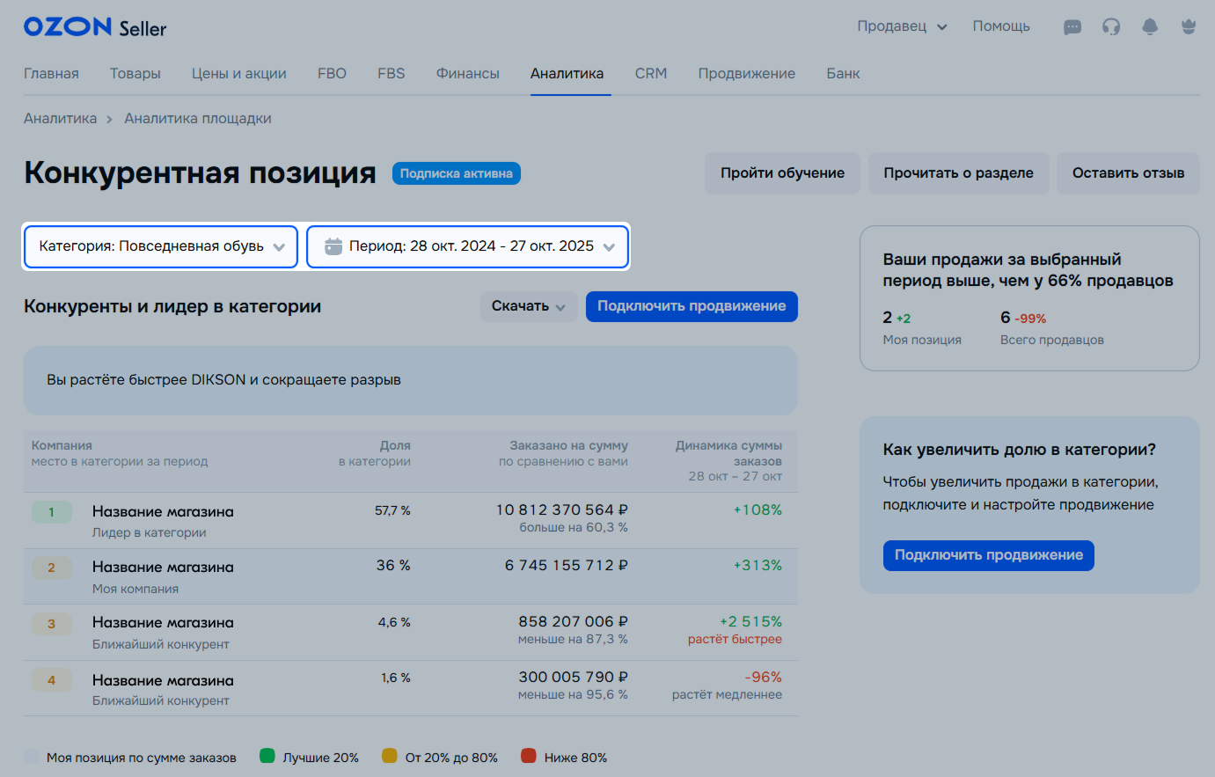Viewport: 1215px width, 777px height.
Task: Open the notifications bell
Action: (x=1150, y=27)
